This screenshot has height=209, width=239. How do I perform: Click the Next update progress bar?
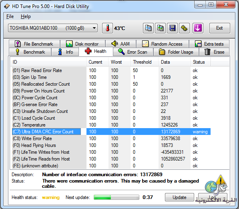[x=116, y=197]
